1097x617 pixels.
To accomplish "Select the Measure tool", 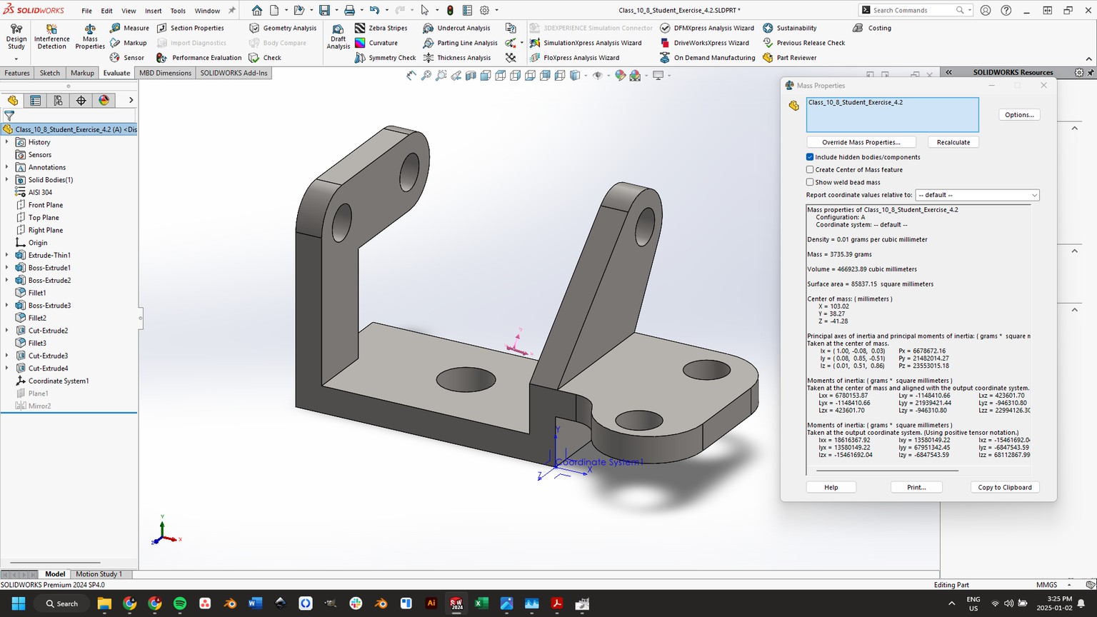I will 129,28.
